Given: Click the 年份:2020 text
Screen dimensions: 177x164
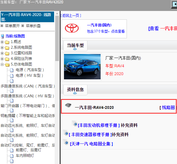Looking at the screenshot, I should [x=114, y=74].
